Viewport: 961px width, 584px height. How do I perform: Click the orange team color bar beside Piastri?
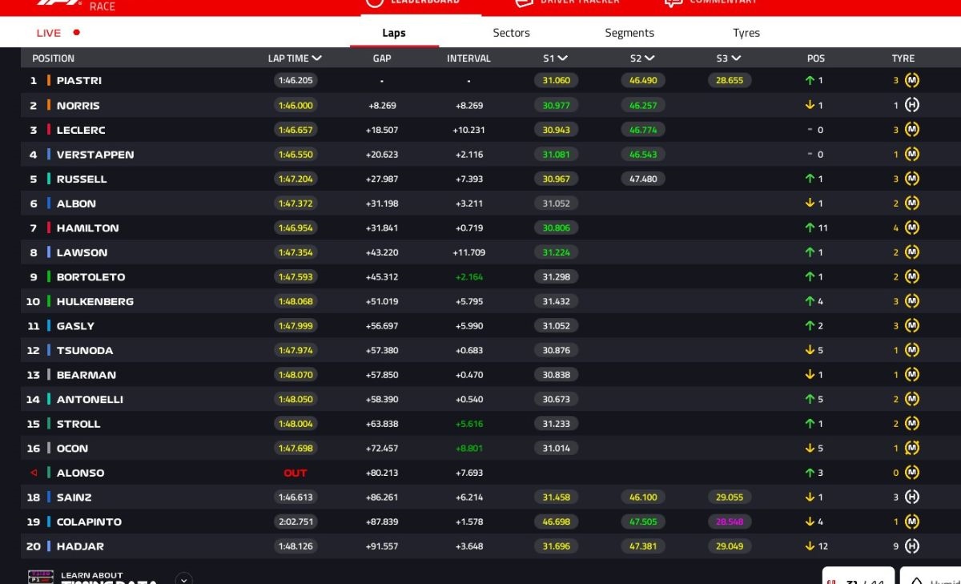point(49,80)
